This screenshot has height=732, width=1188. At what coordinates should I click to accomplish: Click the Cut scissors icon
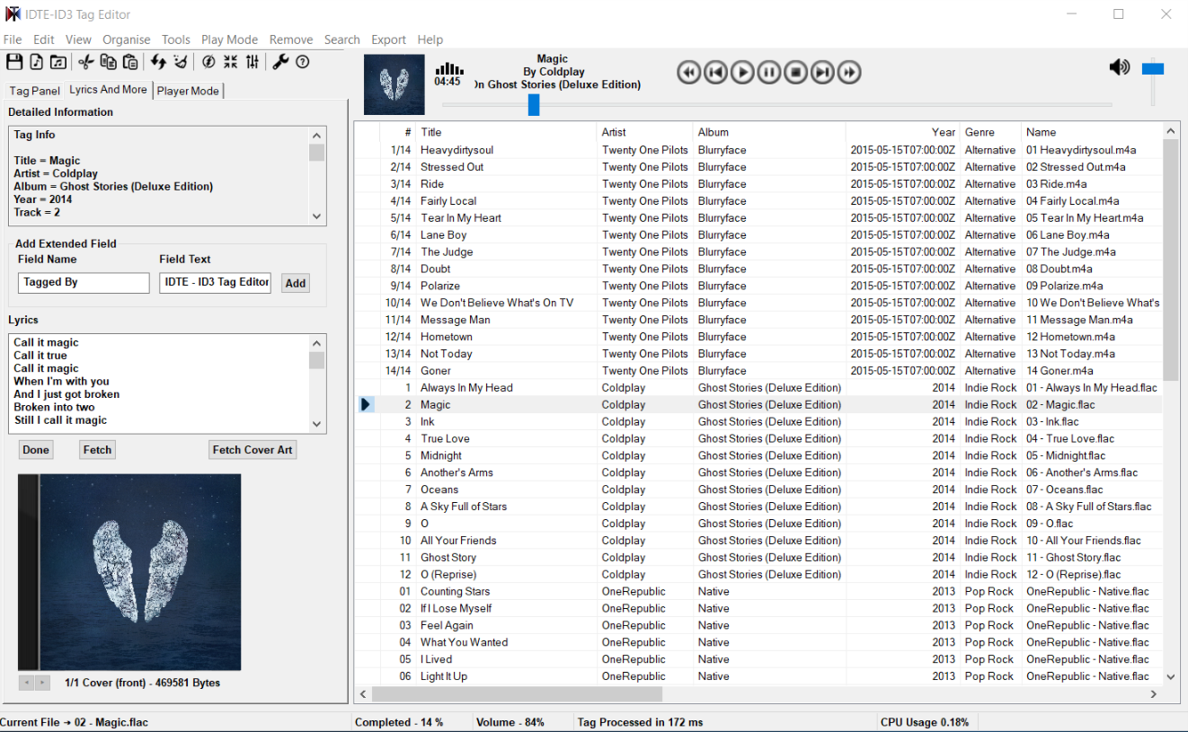click(x=85, y=62)
